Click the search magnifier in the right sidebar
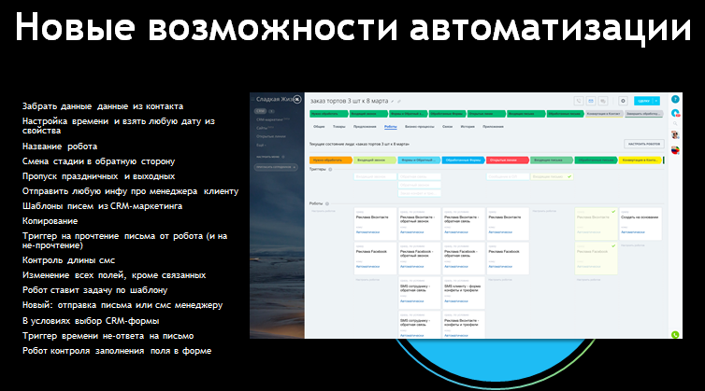 tap(675, 123)
